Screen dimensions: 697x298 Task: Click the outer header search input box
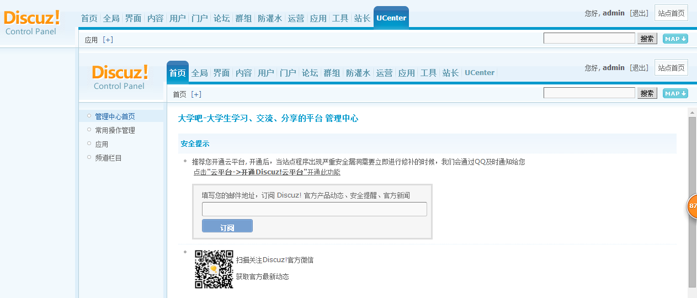(x=589, y=38)
